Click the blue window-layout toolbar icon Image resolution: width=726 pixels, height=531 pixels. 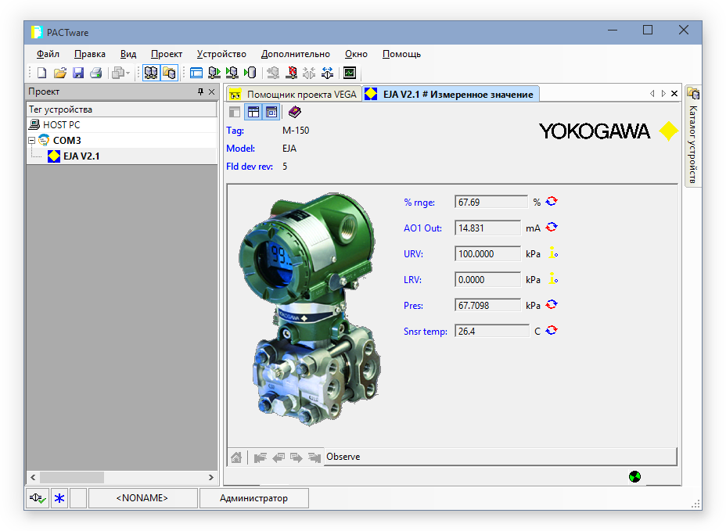point(196,73)
